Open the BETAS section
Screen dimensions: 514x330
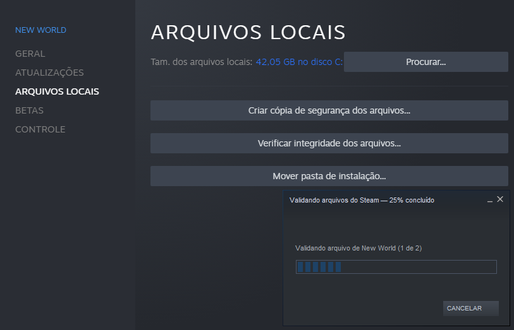[x=29, y=110]
